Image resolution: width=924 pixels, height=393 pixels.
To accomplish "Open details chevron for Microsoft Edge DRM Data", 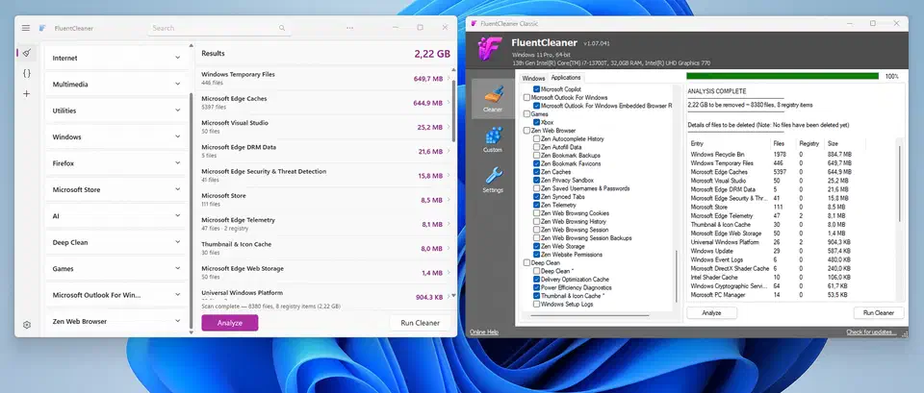I will [x=449, y=151].
